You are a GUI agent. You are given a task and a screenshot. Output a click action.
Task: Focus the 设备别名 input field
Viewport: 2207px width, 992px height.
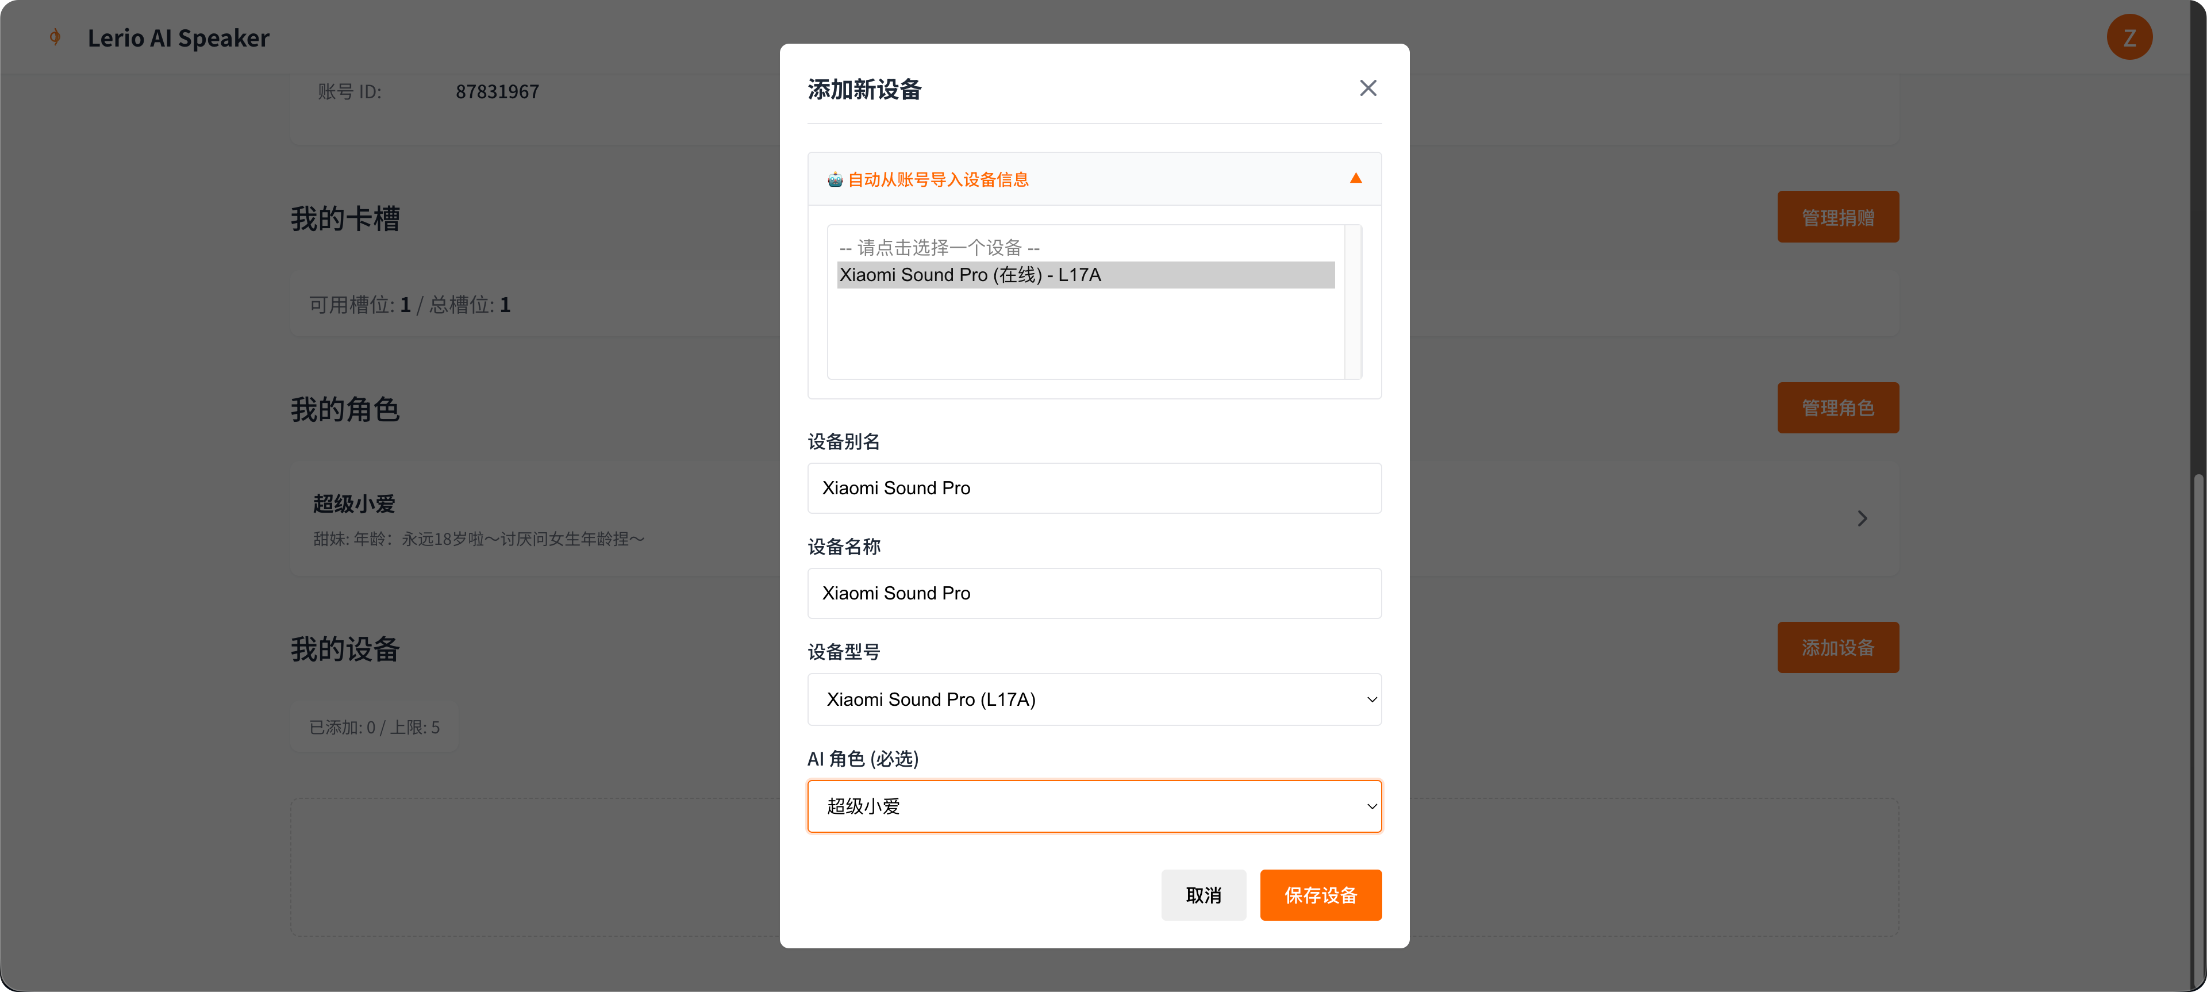[1094, 489]
